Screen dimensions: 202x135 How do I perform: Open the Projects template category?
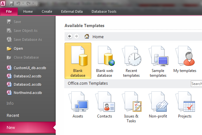pos(185,105)
